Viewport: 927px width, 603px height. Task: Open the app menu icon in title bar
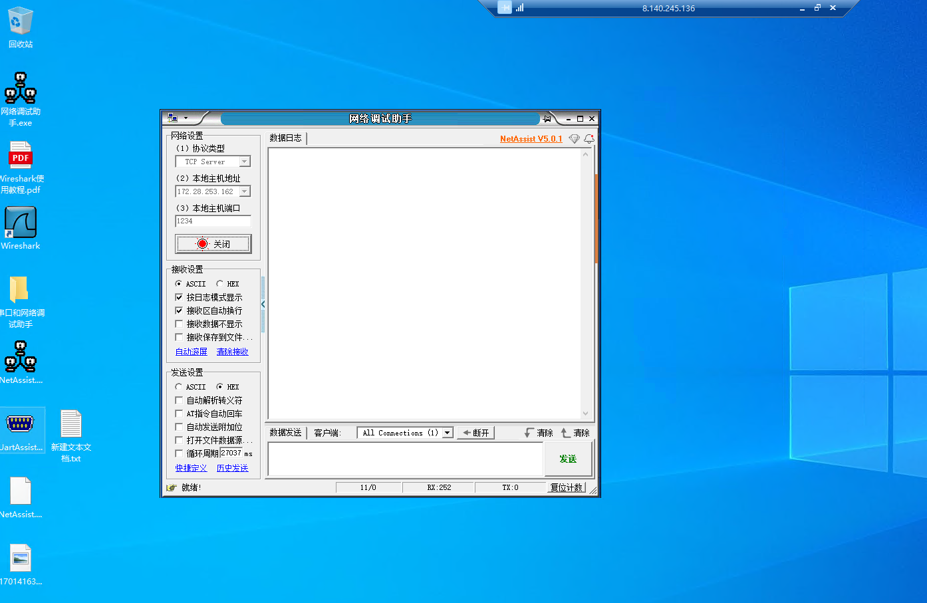173,118
